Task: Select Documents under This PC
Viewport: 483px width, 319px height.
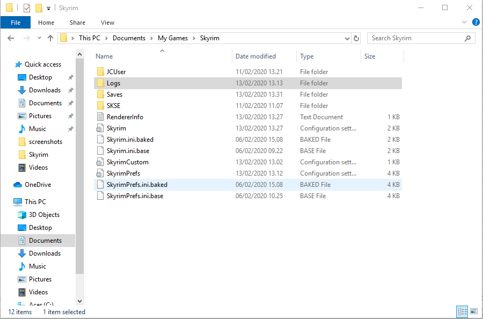Action: tap(45, 241)
